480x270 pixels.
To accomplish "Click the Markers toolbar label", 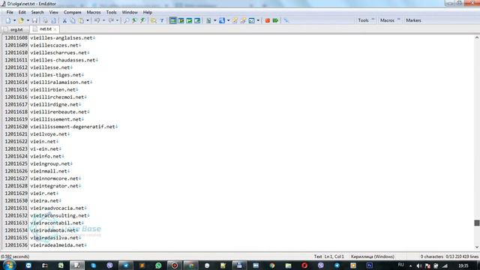I will coord(413,20).
